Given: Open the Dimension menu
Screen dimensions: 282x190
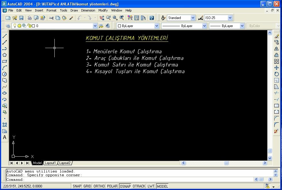Looking at the screenshot, I should click(88, 10).
